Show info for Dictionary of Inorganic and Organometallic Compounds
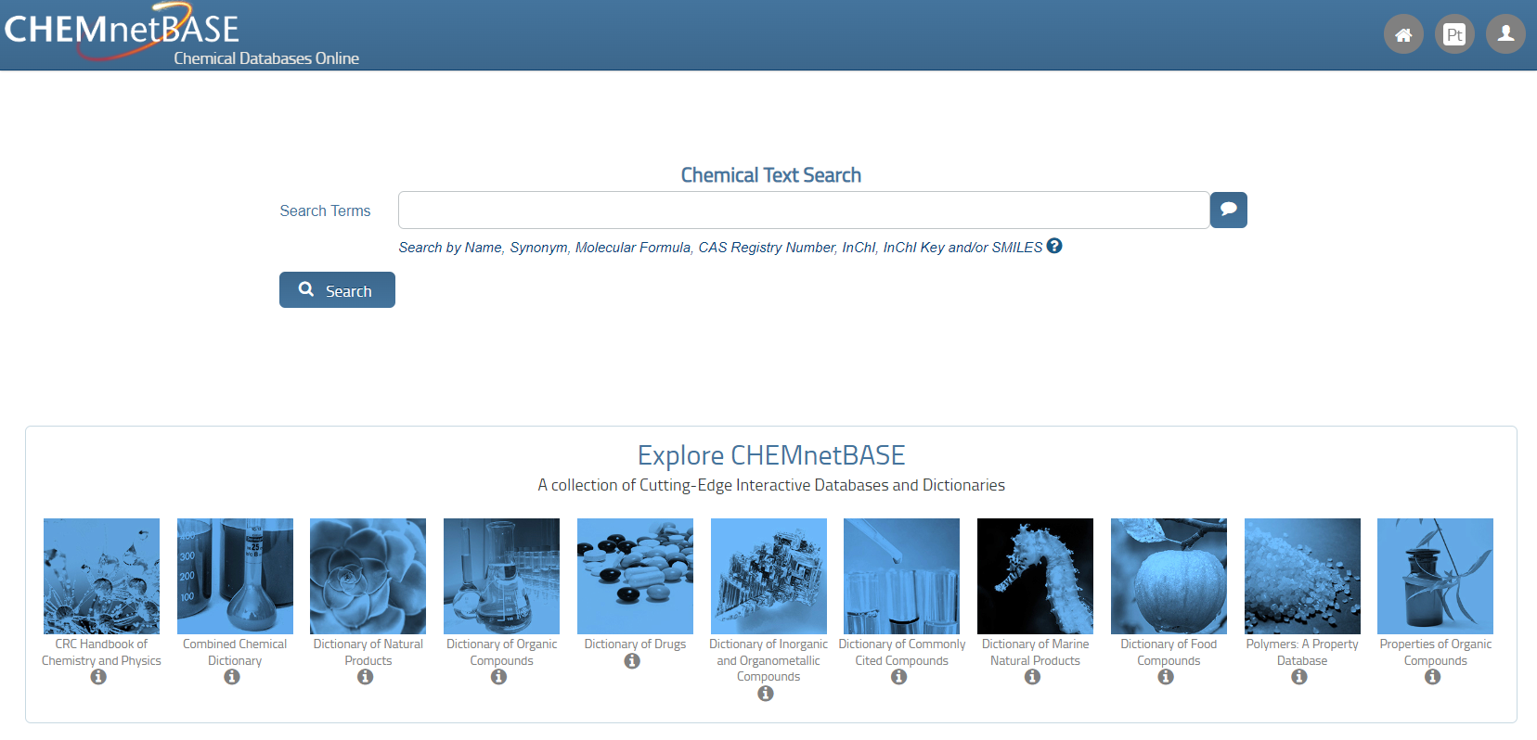 pyautogui.click(x=766, y=694)
